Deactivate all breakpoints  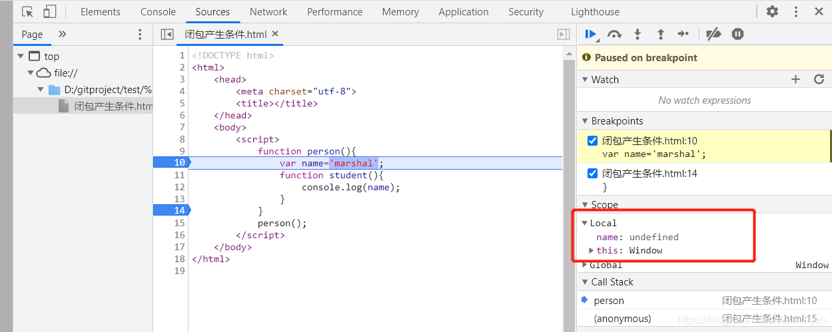click(x=713, y=34)
